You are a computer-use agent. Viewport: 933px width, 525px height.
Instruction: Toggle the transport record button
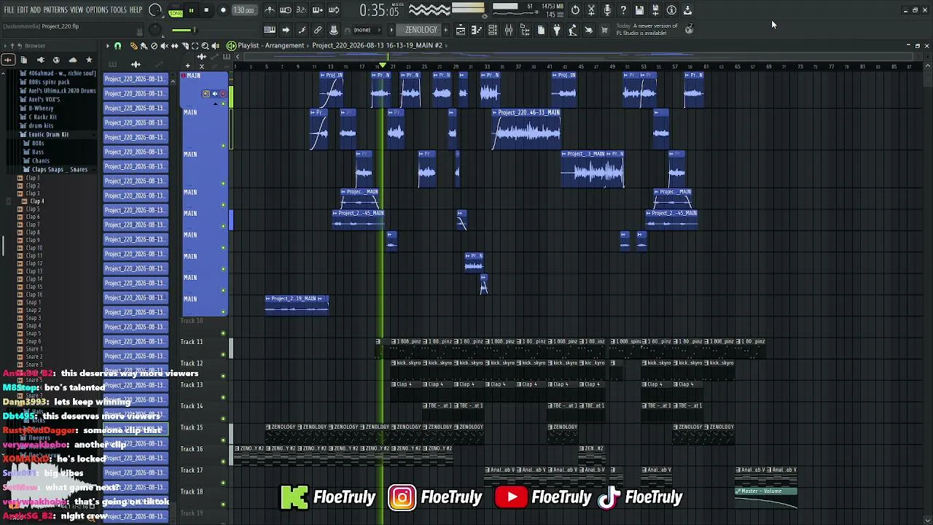pos(223,10)
